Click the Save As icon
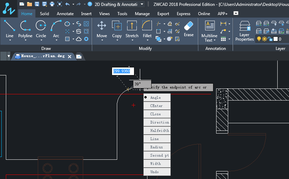The height and width of the screenshot is (179, 289). [x=44, y=4]
